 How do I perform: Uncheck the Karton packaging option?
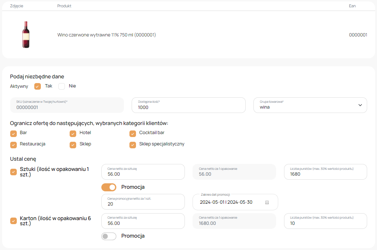[13, 221]
